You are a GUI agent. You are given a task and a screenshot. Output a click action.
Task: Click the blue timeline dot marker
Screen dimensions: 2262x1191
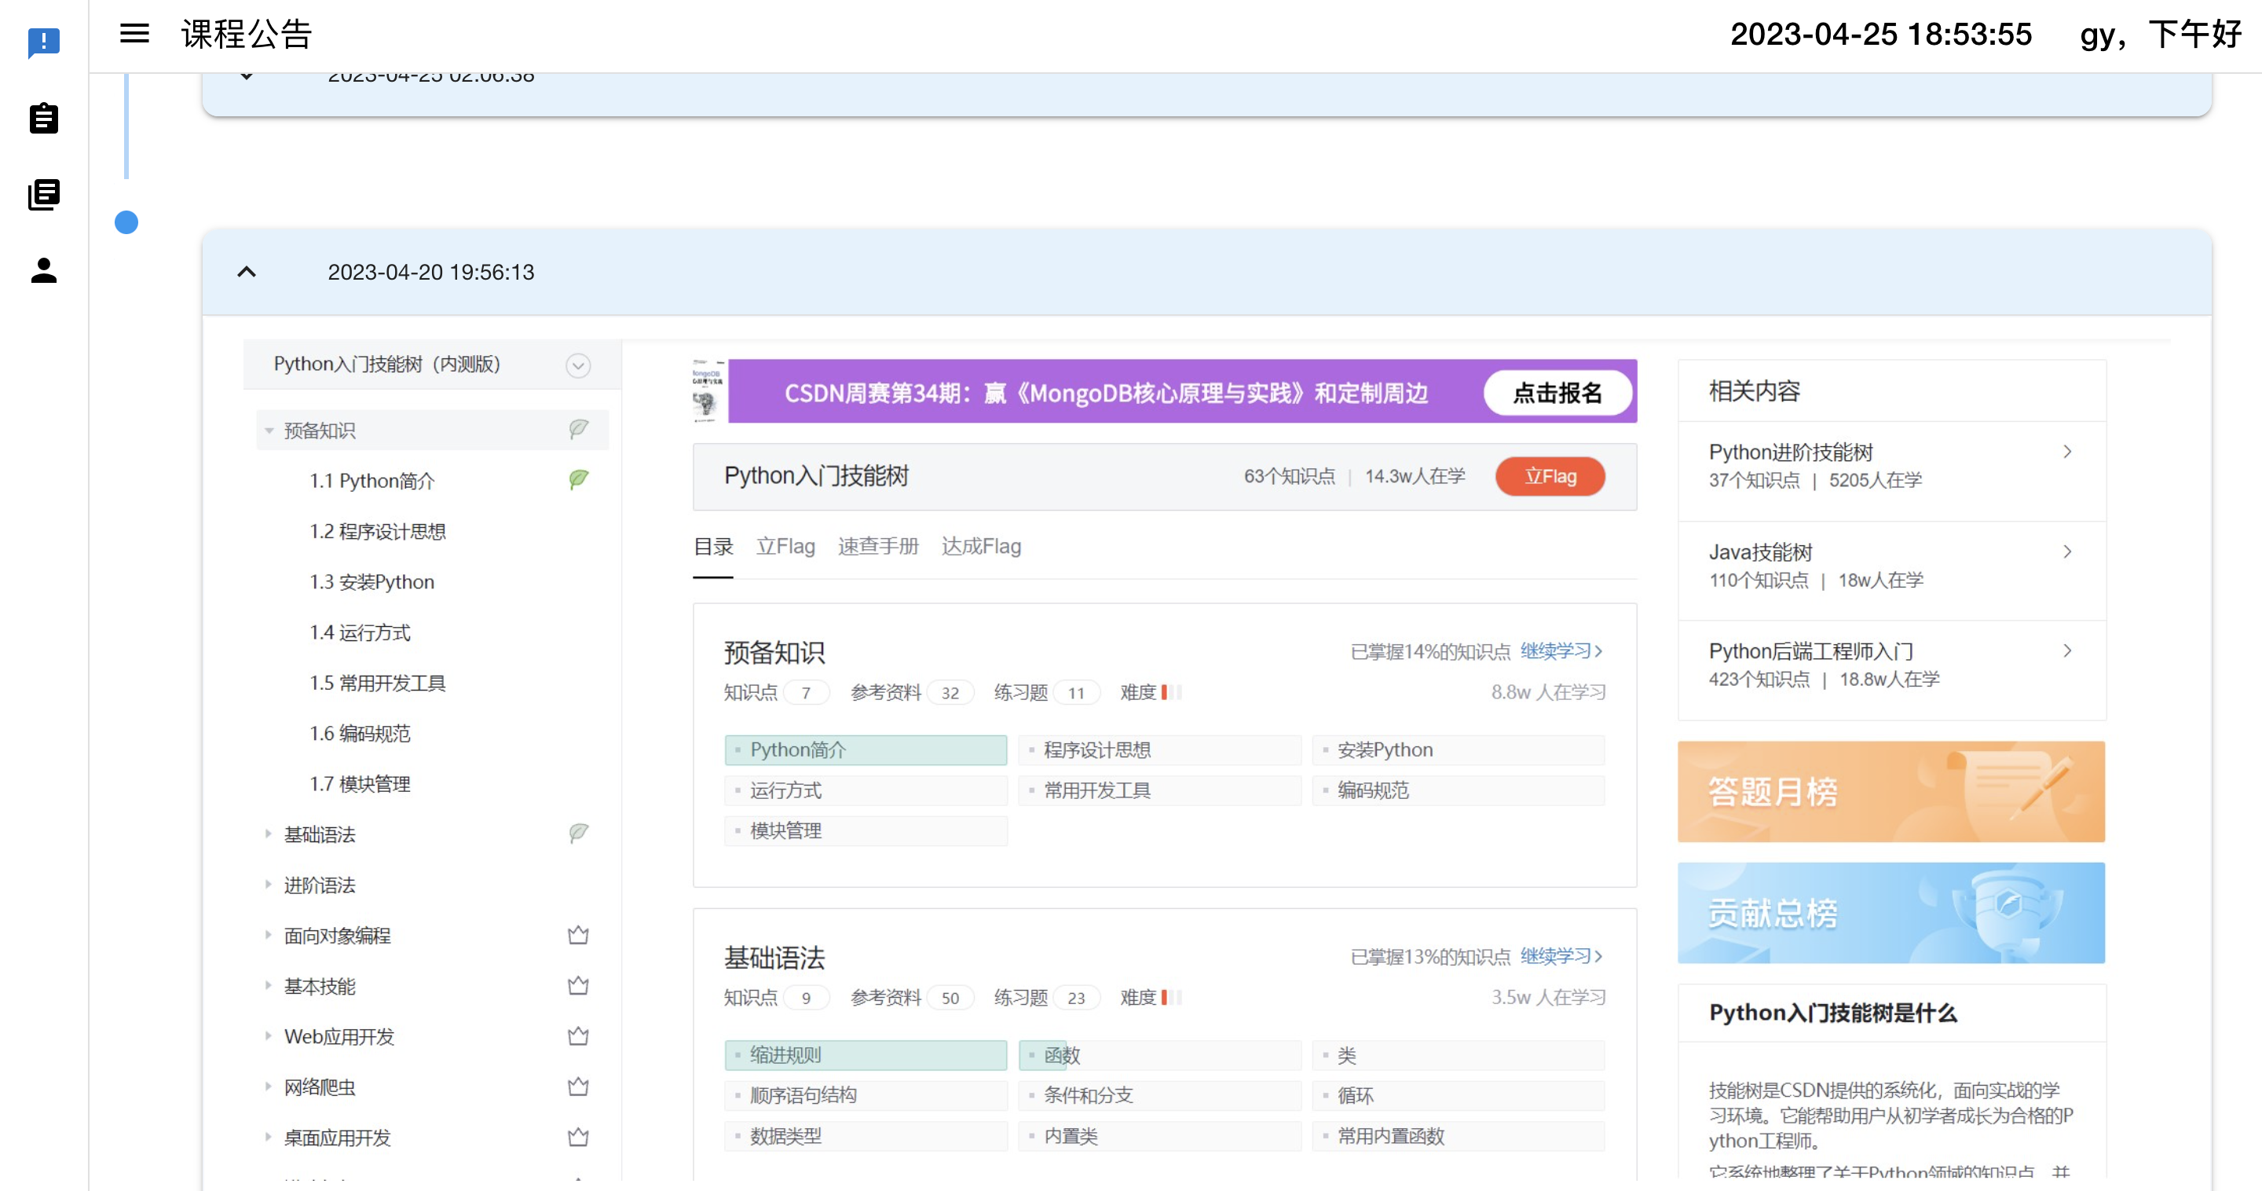coord(126,223)
